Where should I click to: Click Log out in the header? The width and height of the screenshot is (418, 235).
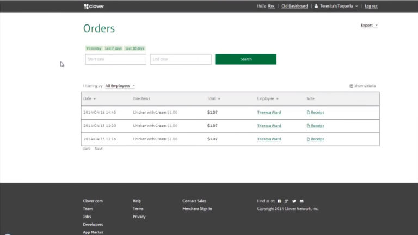pos(371,6)
